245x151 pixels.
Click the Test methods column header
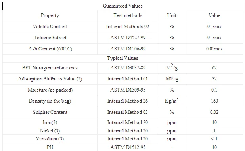[128, 15]
